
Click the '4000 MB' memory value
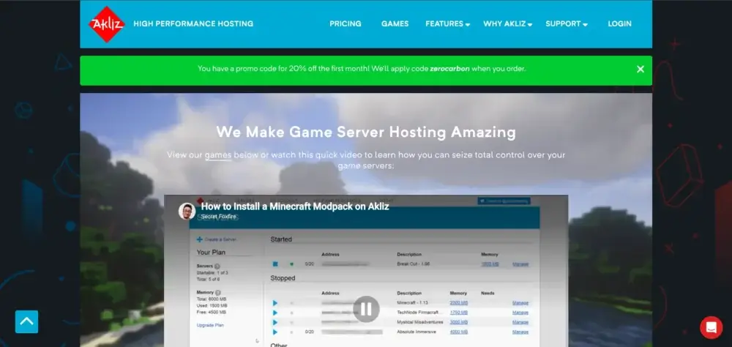[459, 332]
